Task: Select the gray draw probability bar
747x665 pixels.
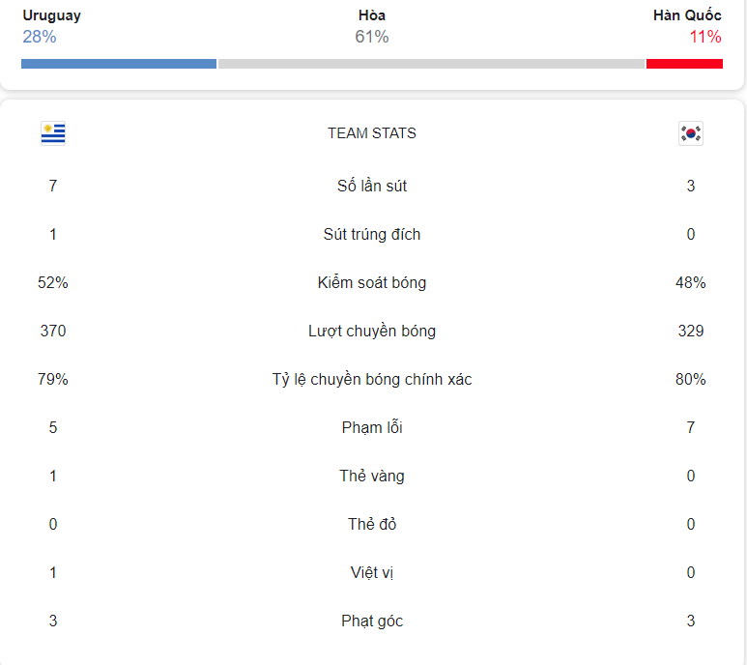Action: [431, 64]
